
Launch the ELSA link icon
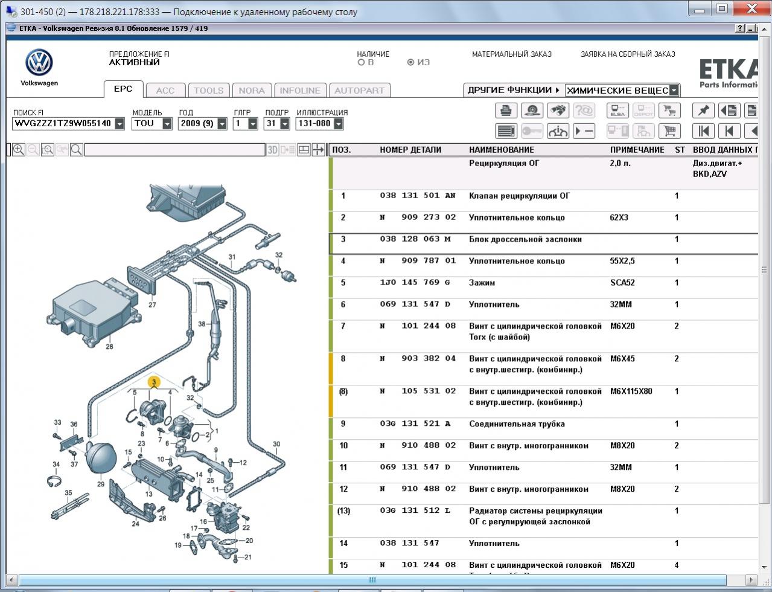pyautogui.click(x=617, y=111)
